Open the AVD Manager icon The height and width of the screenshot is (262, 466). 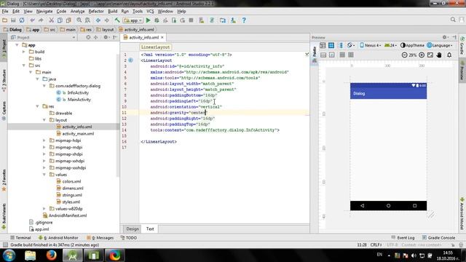pyautogui.click(x=202, y=20)
